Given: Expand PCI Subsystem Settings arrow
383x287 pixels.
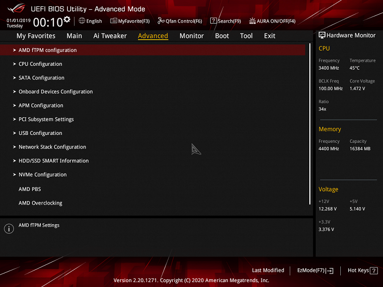Looking at the screenshot, I should pyautogui.click(x=14, y=119).
